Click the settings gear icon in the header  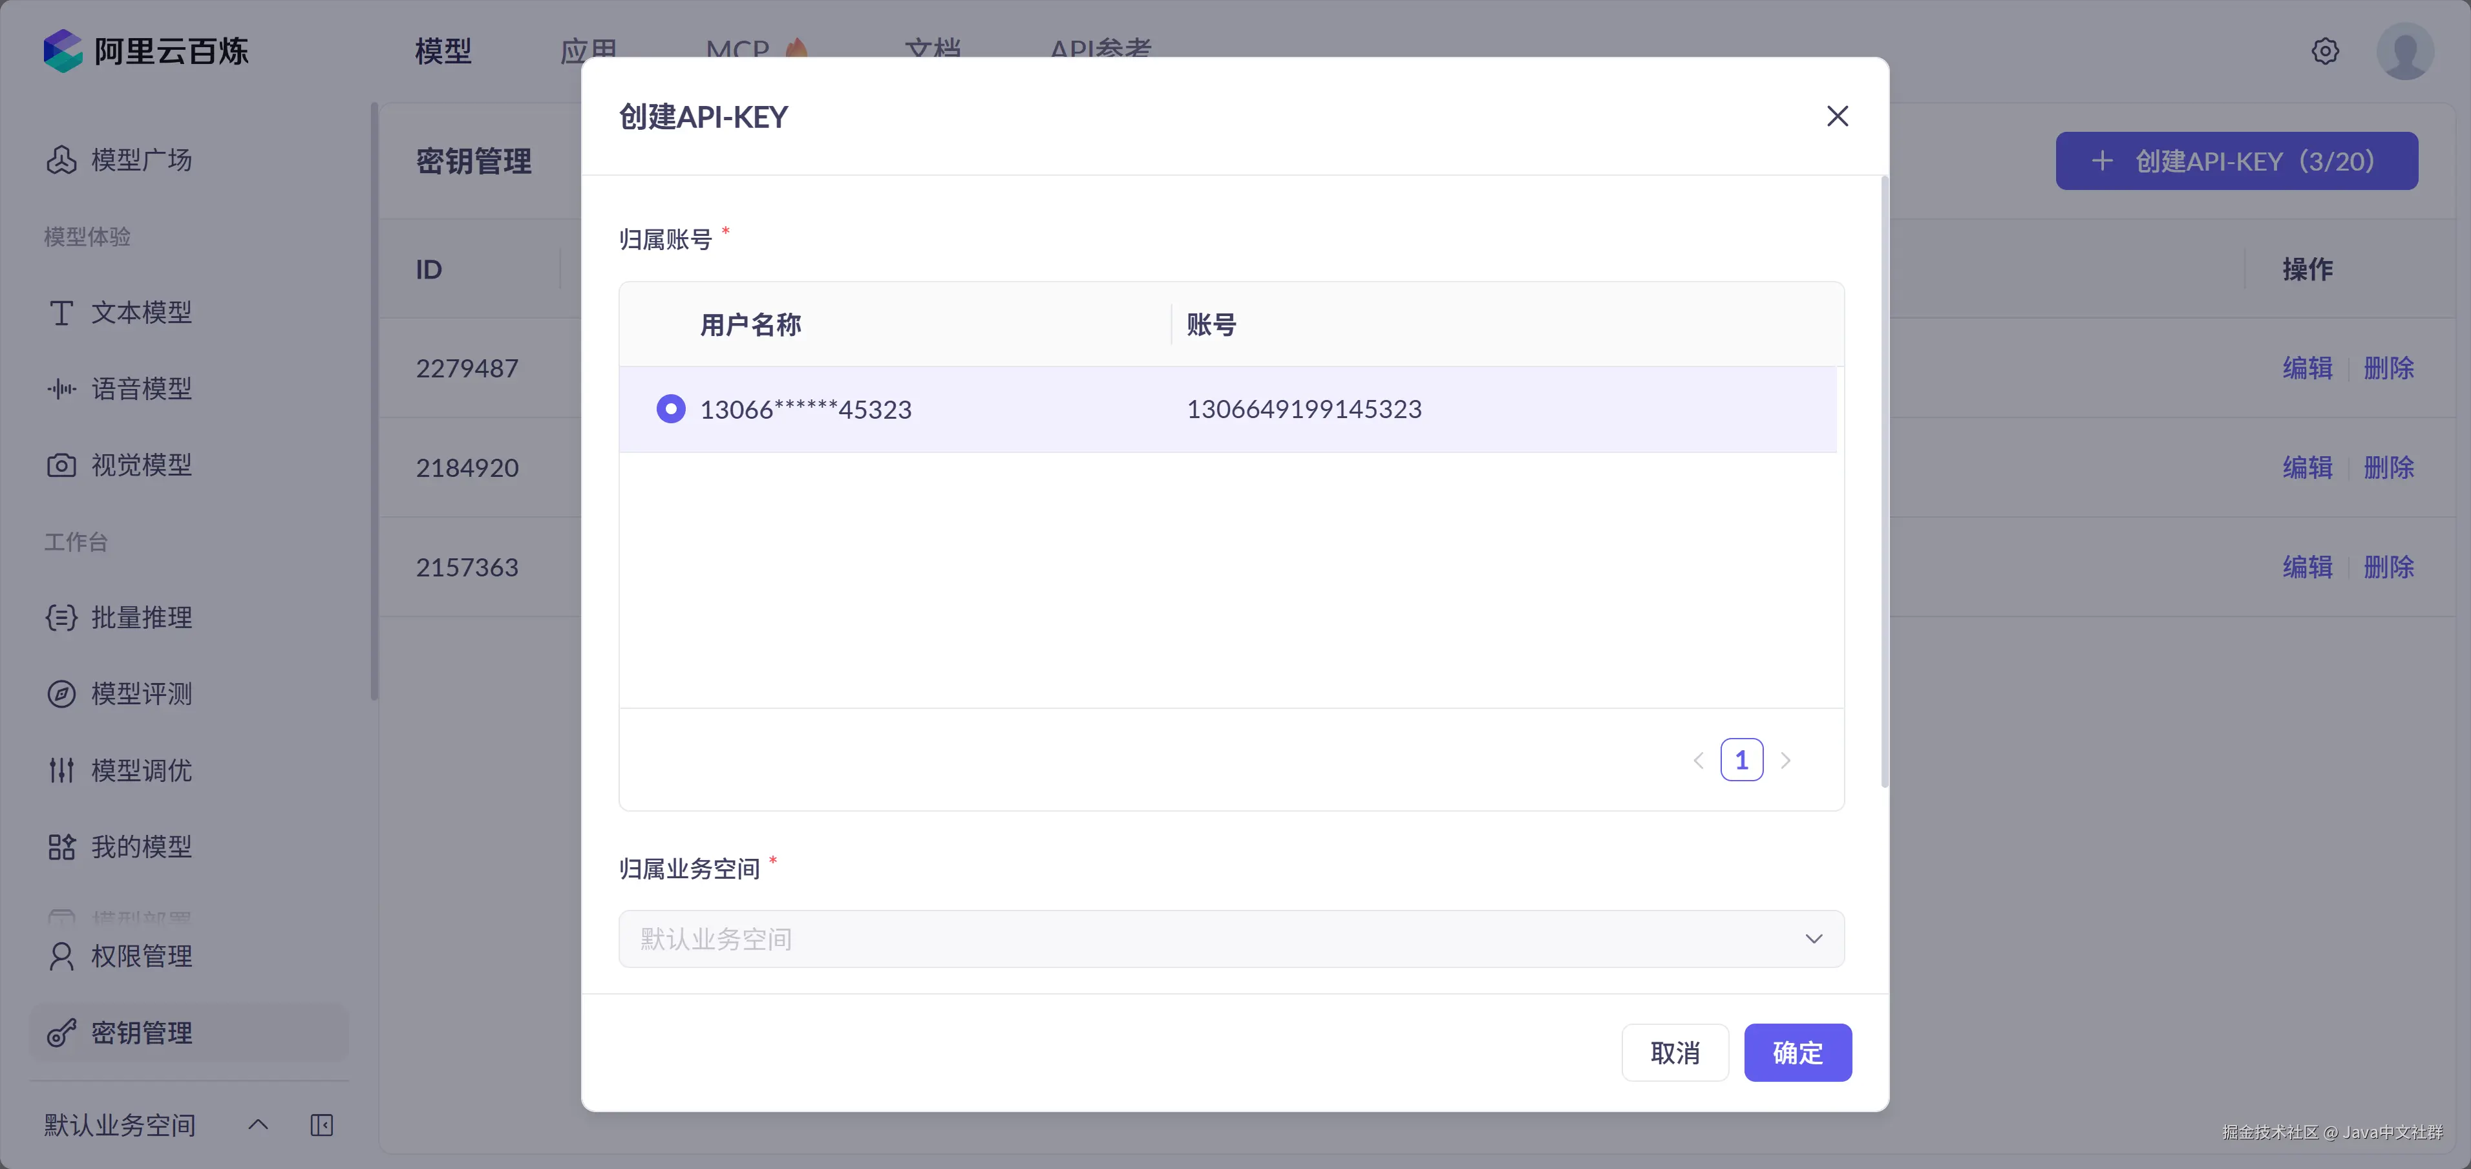(x=2324, y=52)
